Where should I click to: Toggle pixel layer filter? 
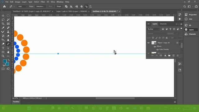[x=163, y=29]
